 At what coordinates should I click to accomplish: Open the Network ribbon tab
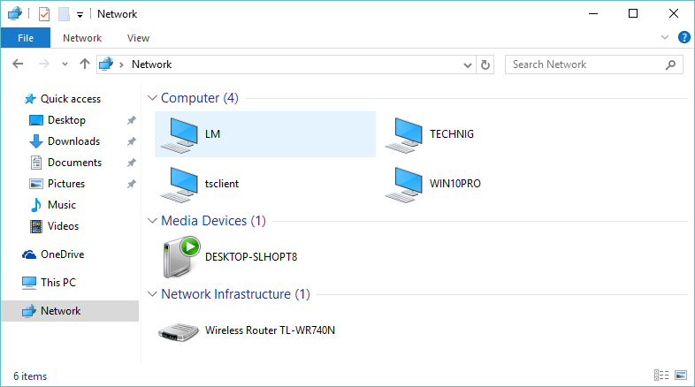coord(82,38)
